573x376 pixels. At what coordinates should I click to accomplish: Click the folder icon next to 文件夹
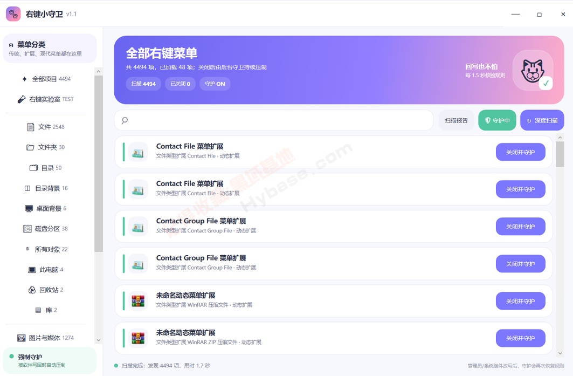click(x=30, y=147)
